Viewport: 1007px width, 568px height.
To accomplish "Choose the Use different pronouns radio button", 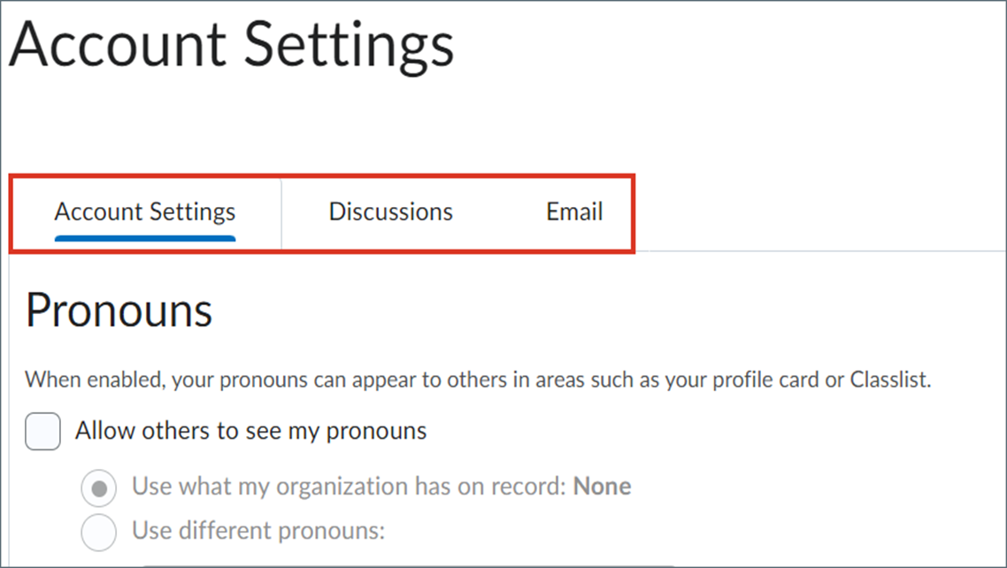I will point(98,533).
